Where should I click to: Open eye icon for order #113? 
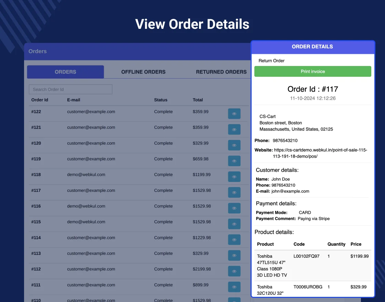coord(234,255)
